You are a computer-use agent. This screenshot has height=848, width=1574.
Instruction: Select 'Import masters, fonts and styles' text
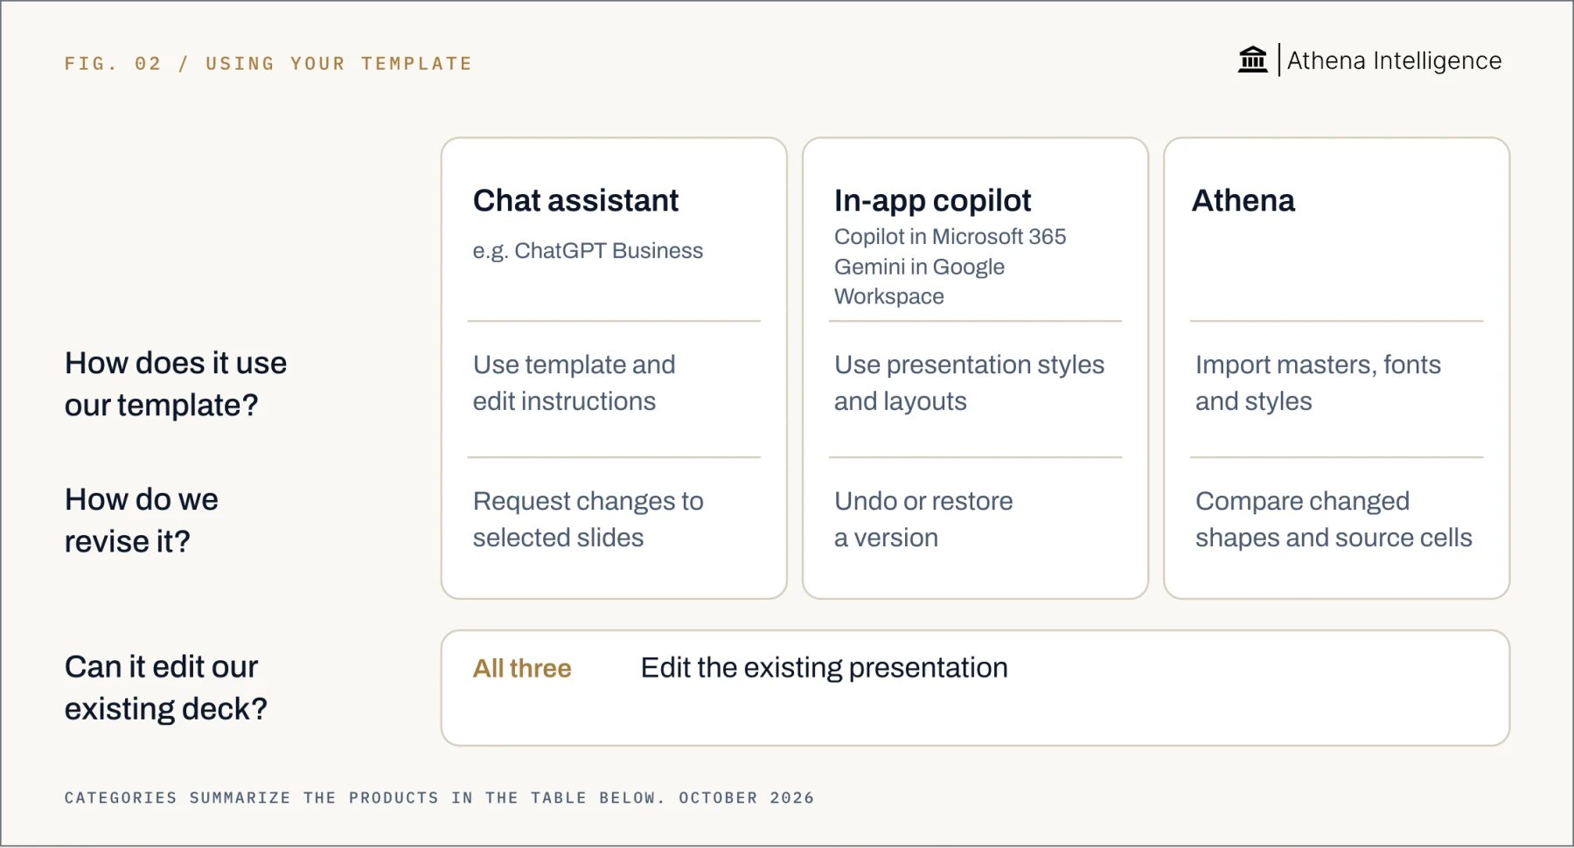click(x=1318, y=383)
